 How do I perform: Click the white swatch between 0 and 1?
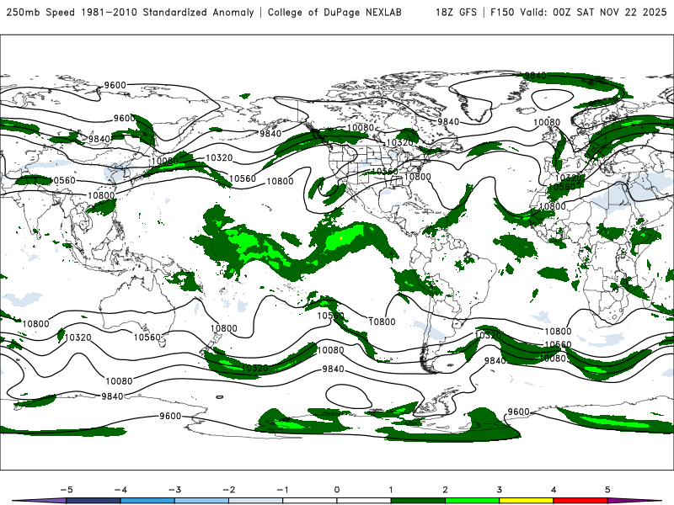coord(364,501)
